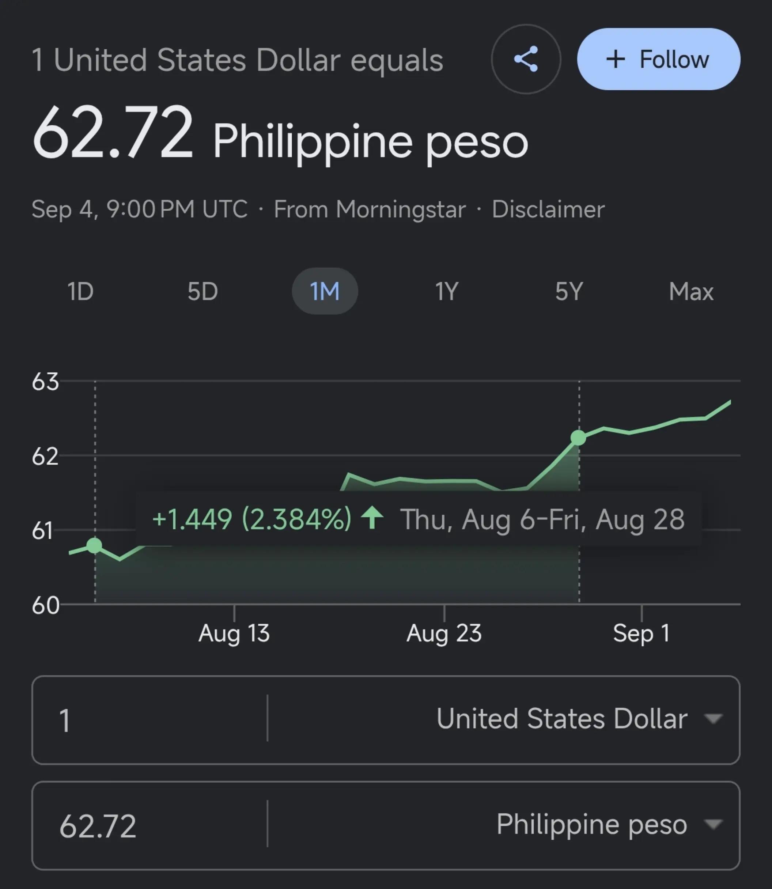Viewport: 772px width, 889px height.
Task: Choose the 5Y chart range
Action: [569, 291]
